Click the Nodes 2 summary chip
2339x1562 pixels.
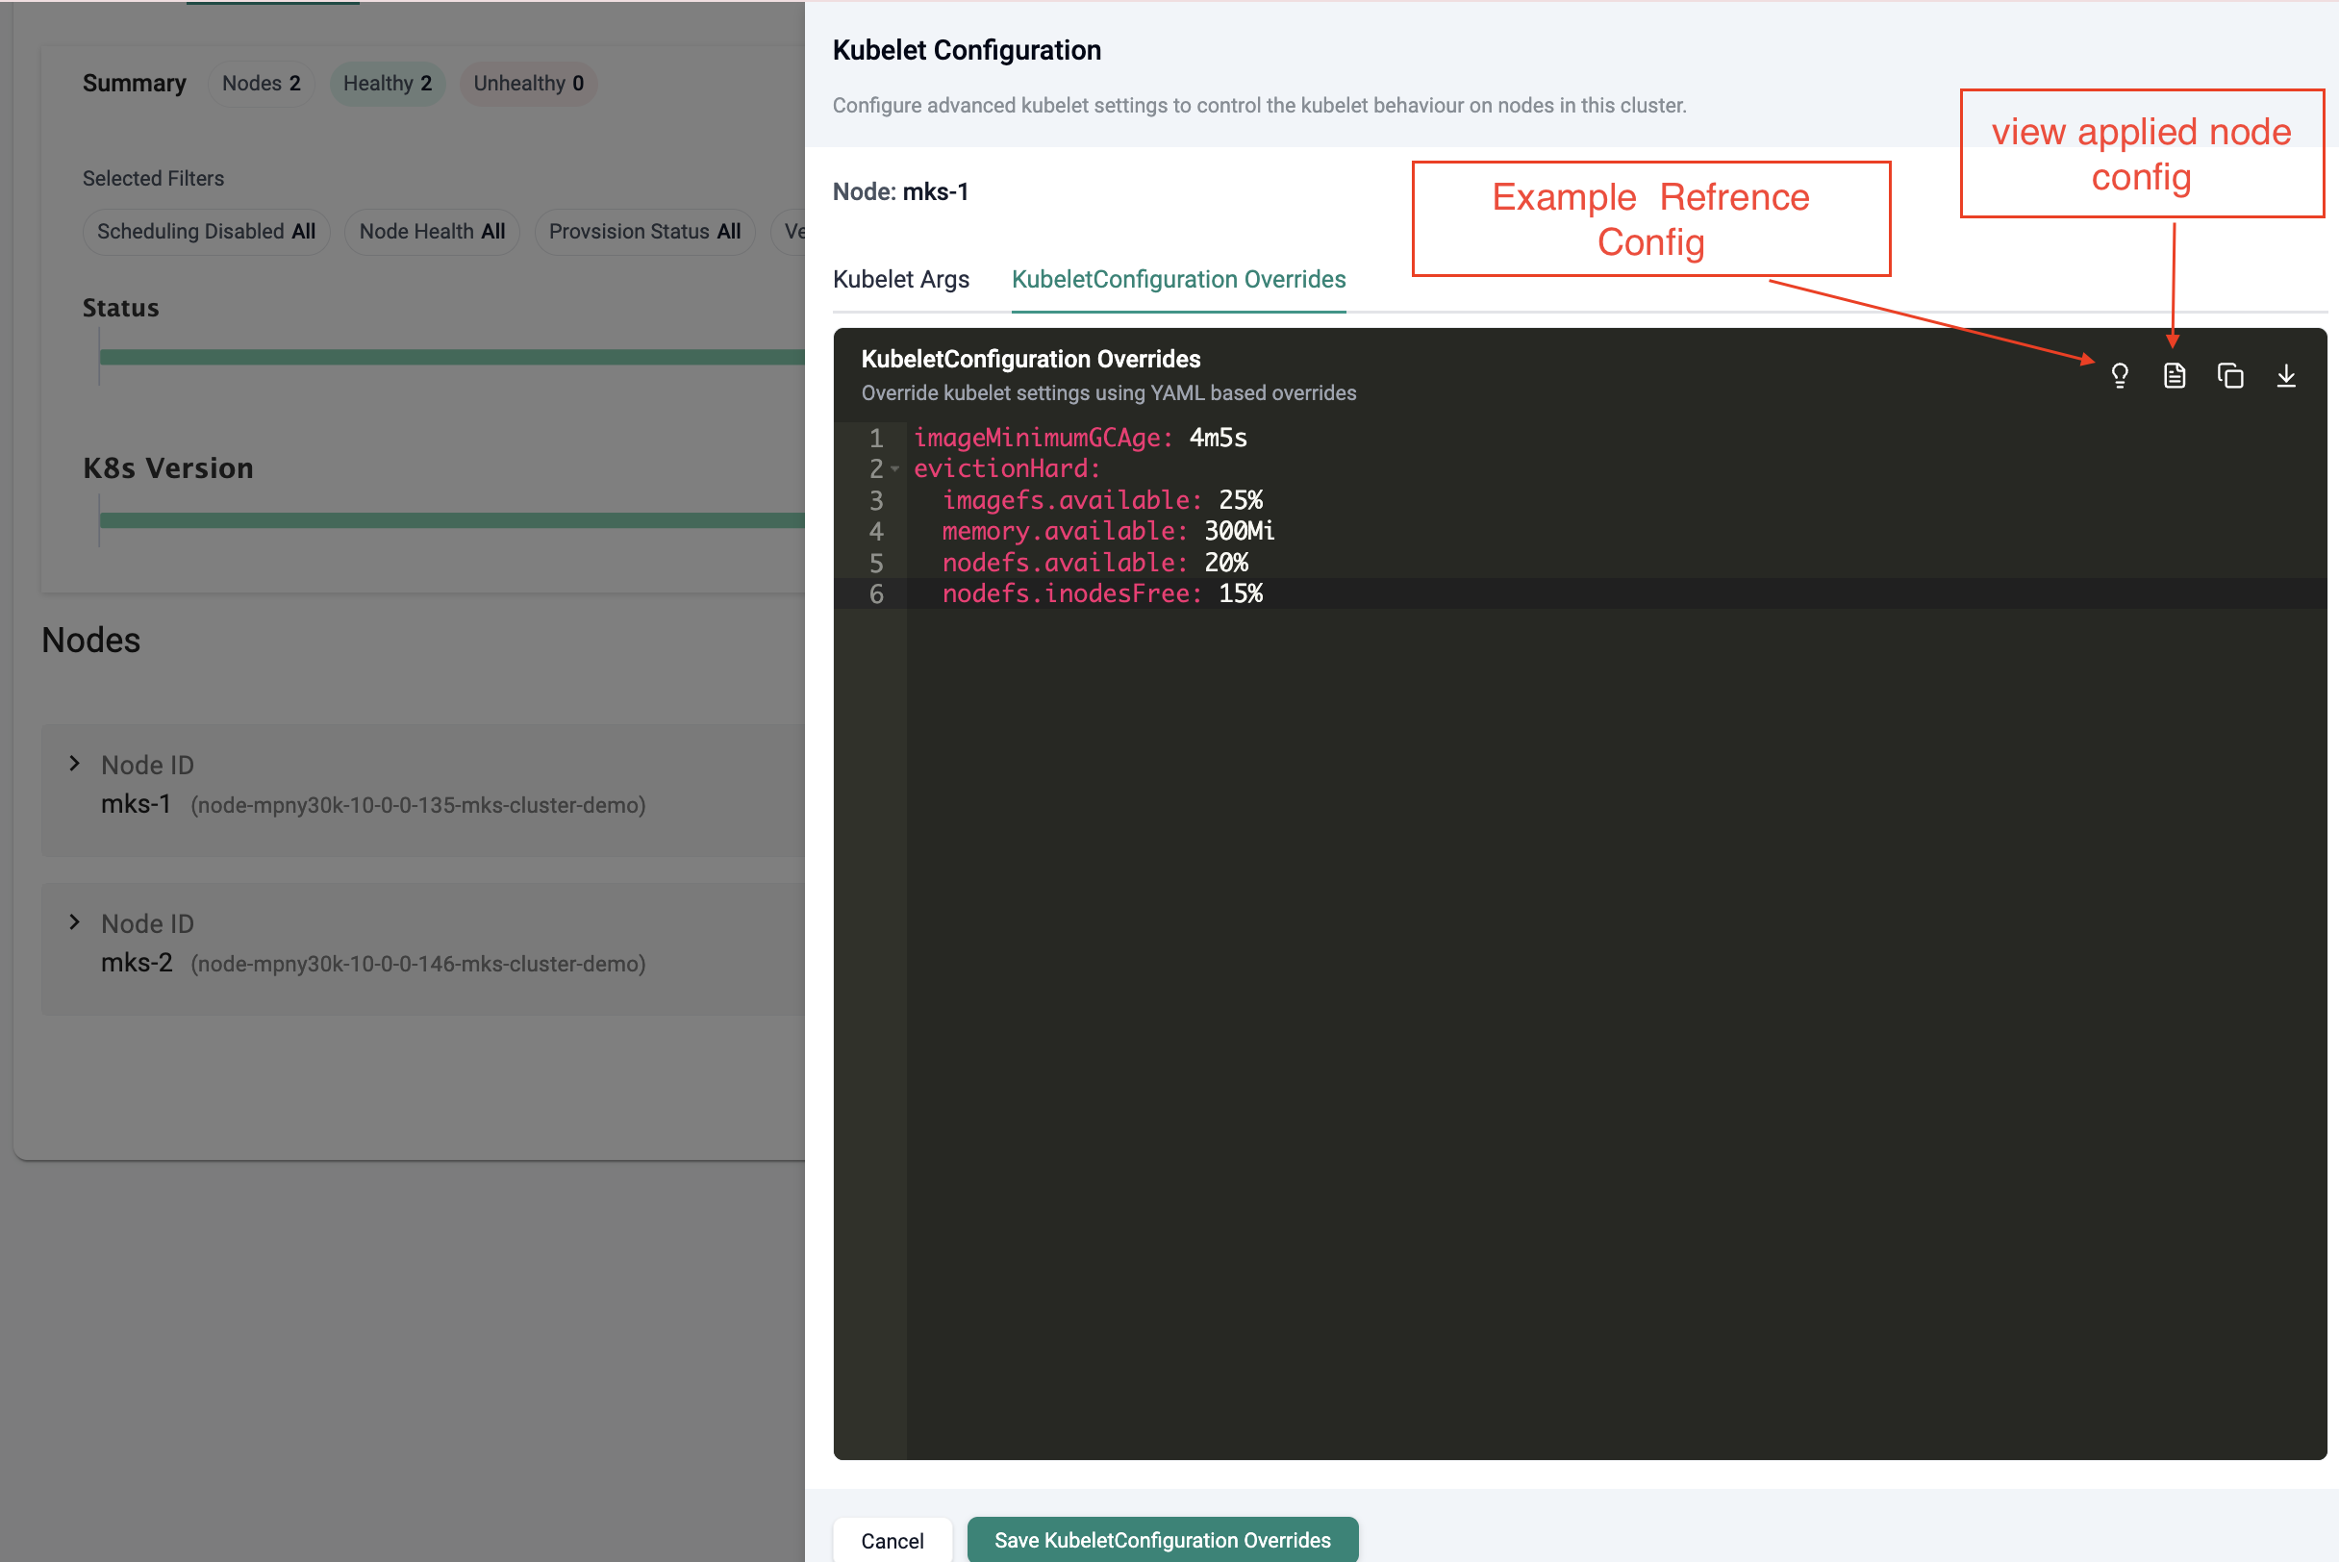pyautogui.click(x=261, y=84)
